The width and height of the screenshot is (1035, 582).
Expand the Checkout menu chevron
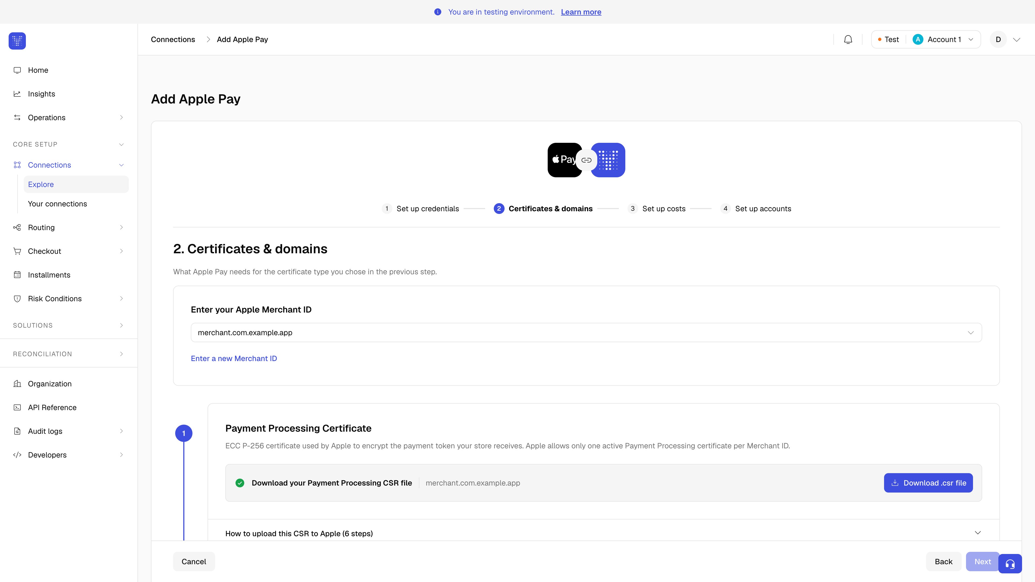point(121,251)
